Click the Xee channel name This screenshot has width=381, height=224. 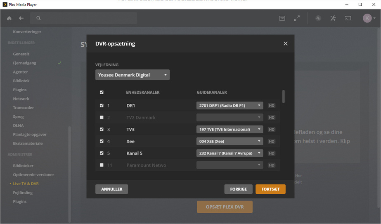pyautogui.click(x=130, y=141)
